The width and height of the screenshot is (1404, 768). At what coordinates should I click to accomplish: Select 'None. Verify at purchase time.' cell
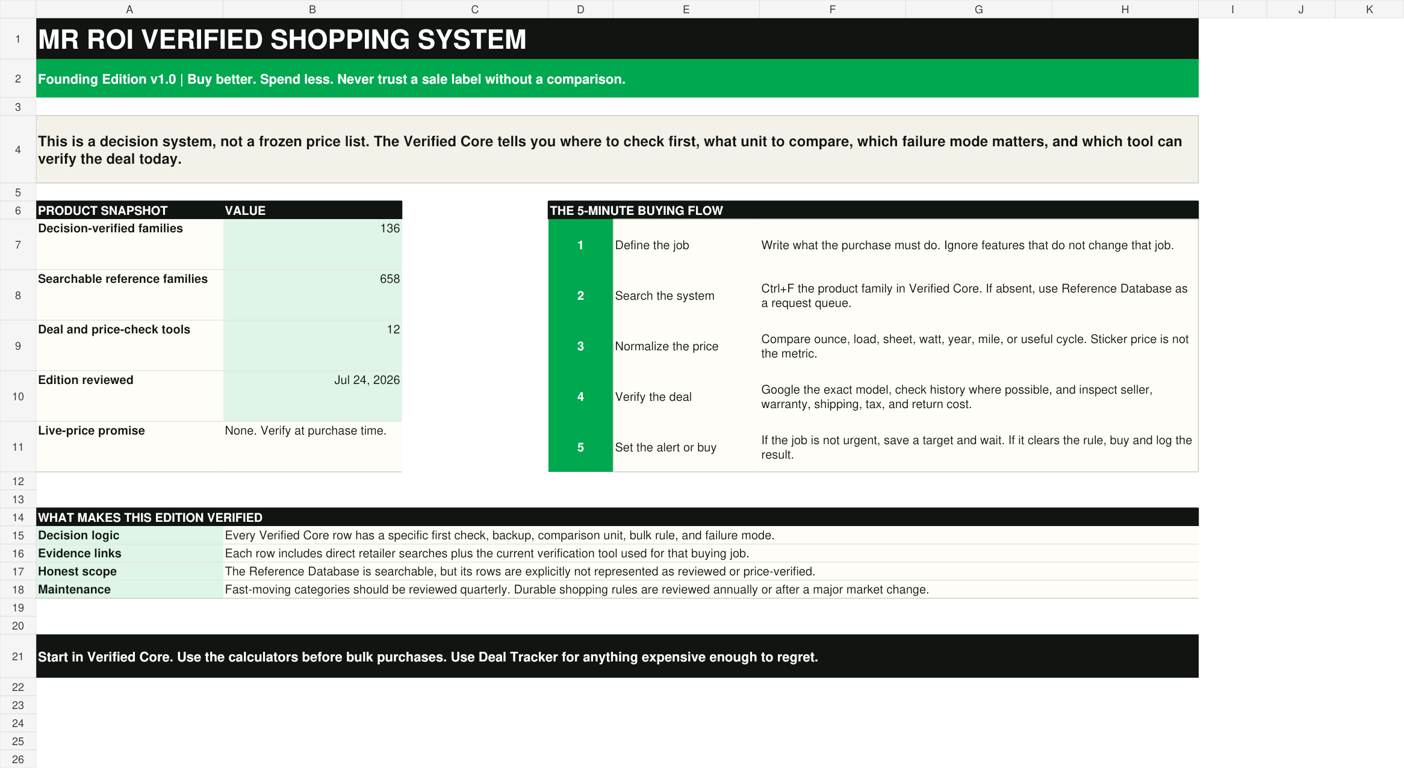tap(312, 447)
